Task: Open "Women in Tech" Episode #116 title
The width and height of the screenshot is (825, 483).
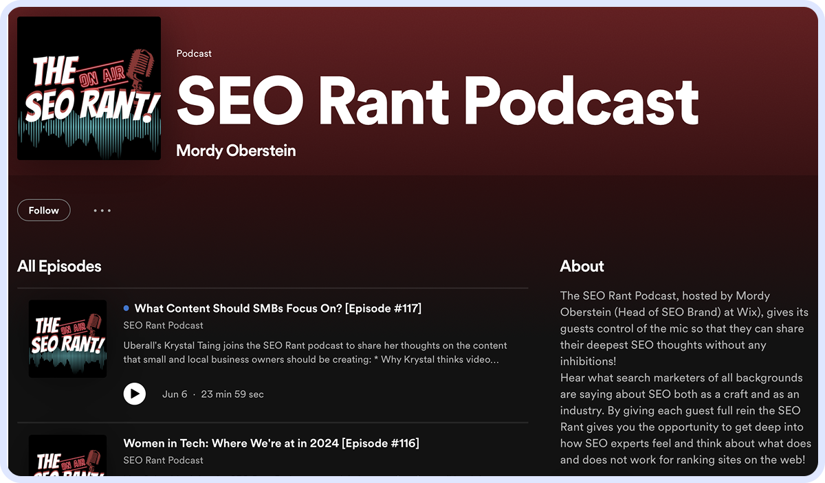Action: click(271, 443)
